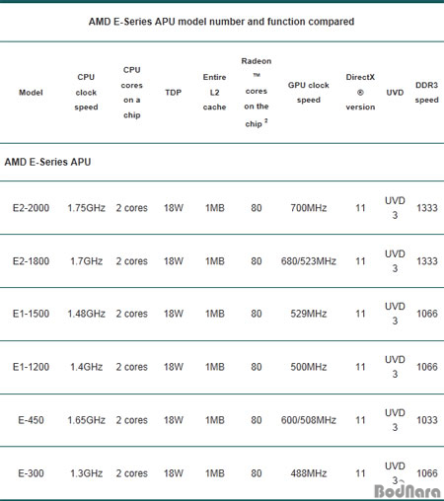The width and height of the screenshot is (444, 501).
Task: Select the AMD E-Series APU section heading
Action: (x=47, y=162)
